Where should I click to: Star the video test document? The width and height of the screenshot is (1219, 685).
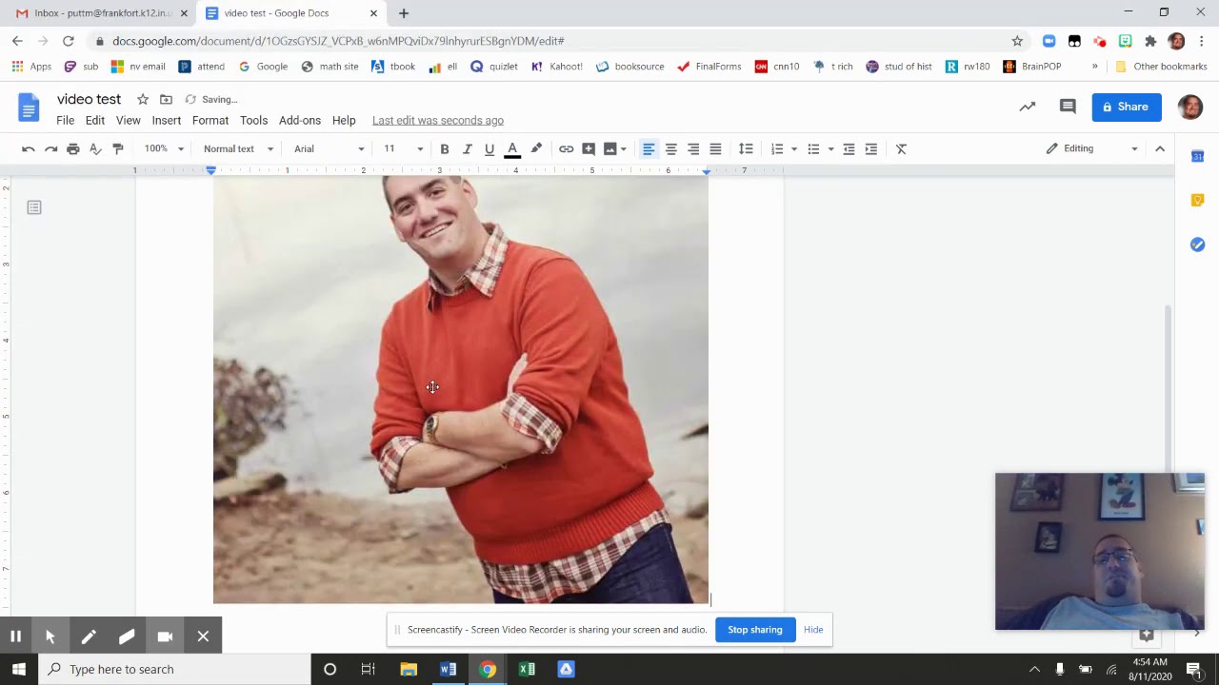point(142,99)
